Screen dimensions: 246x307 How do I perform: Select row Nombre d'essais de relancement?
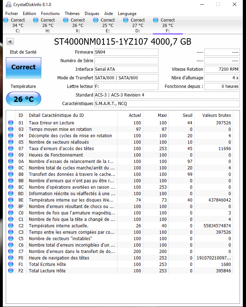point(120,161)
